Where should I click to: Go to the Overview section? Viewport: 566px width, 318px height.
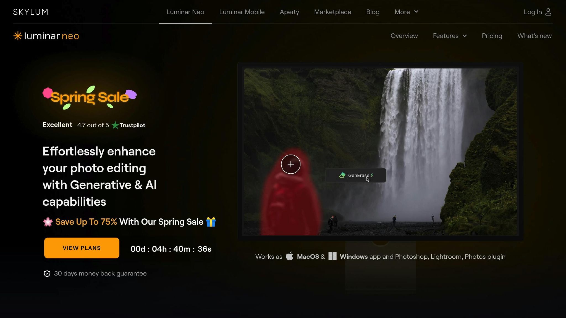(x=404, y=36)
